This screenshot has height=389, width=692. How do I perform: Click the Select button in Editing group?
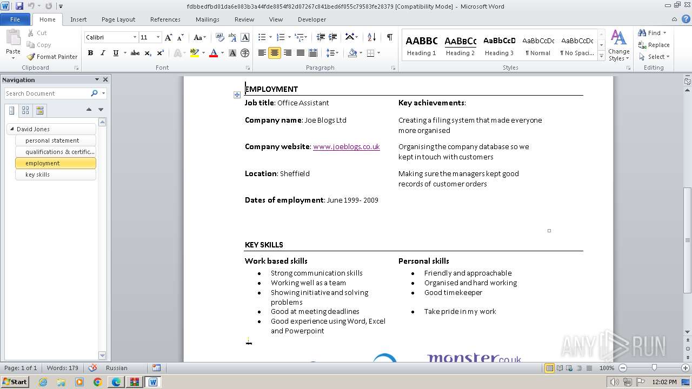pos(654,57)
